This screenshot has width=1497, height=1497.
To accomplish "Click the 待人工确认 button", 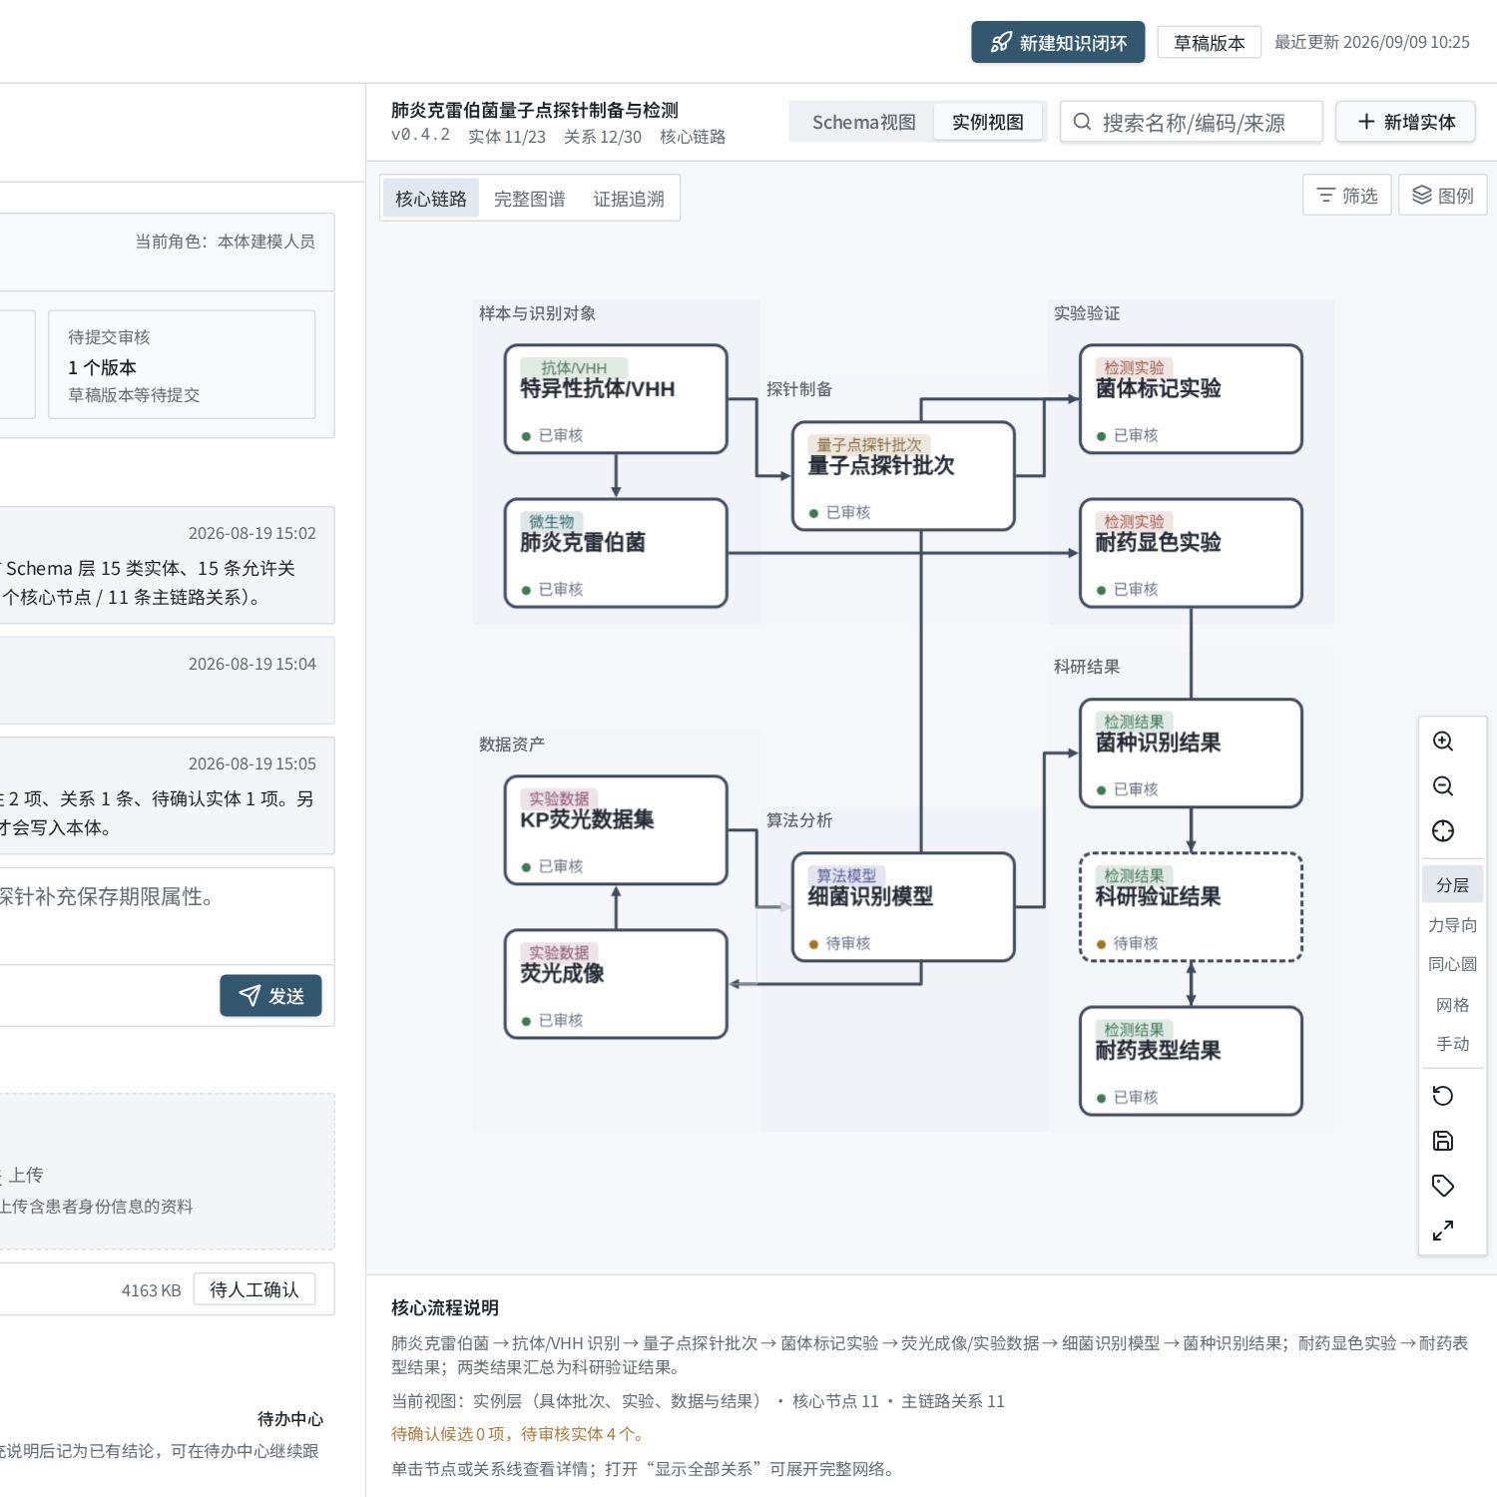I will click(x=254, y=1289).
